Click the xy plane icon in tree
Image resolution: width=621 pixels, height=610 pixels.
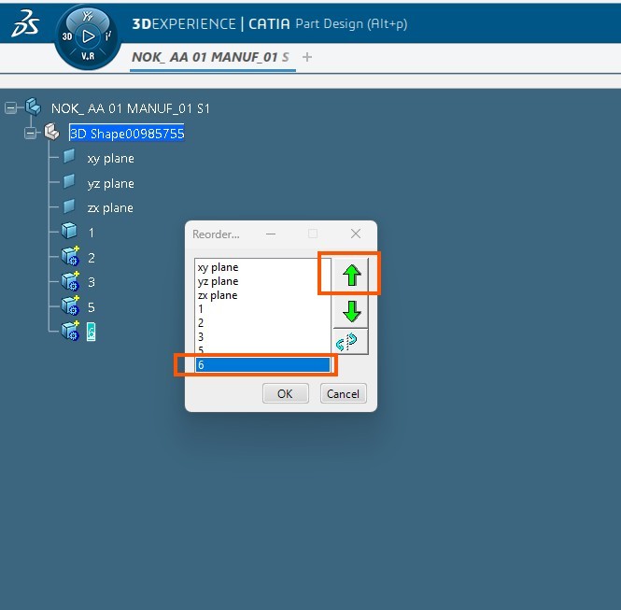point(69,158)
